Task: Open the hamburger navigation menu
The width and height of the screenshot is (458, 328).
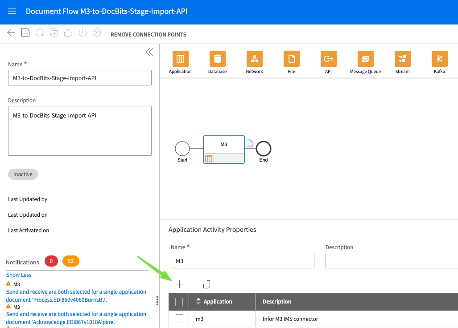Action: (x=12, y=12)
